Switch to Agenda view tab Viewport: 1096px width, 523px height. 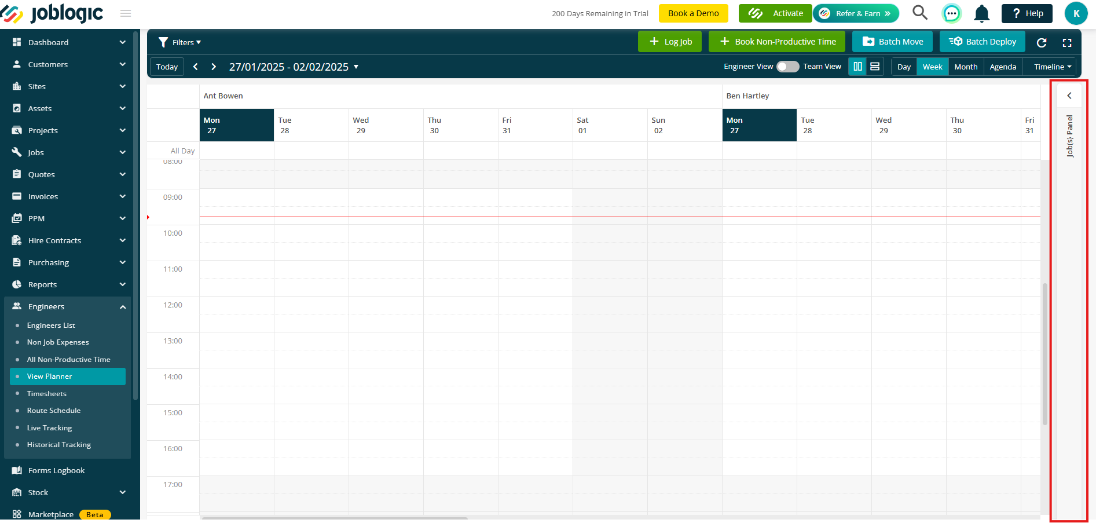pyautogui.click(x=1003, y=67)
